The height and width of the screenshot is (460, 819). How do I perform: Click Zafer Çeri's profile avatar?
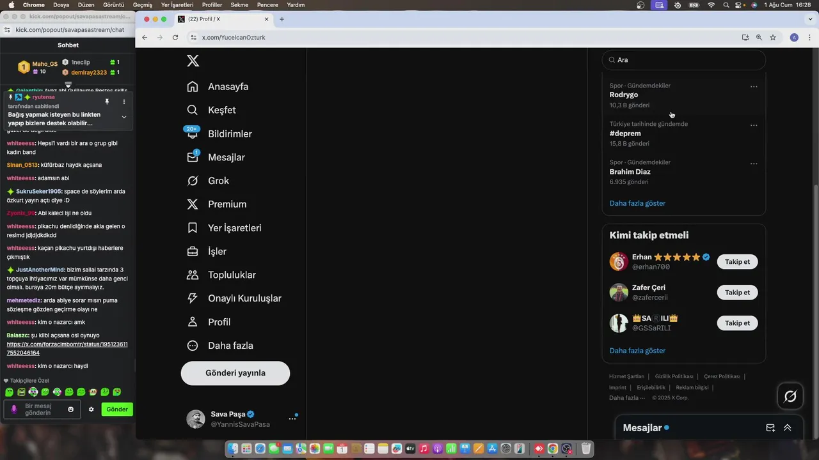619,293
